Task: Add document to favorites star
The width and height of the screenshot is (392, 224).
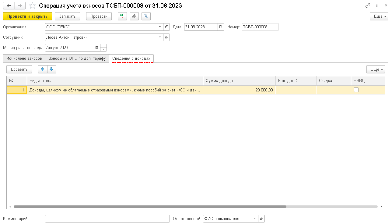Action: coord(32,5)
